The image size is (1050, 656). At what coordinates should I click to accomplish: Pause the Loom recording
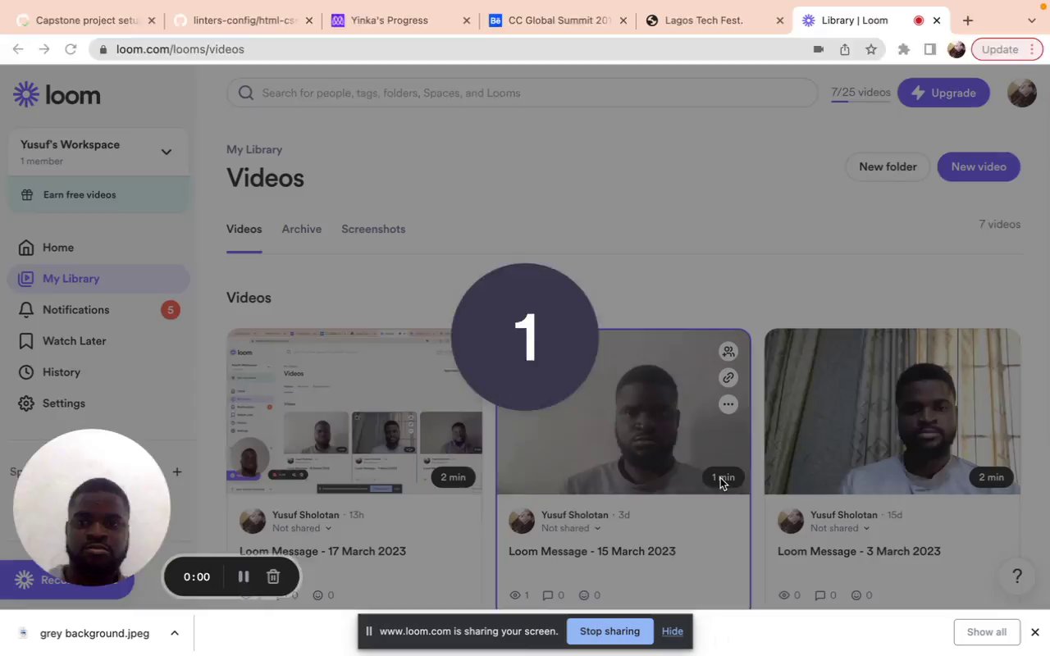[244, 576]
